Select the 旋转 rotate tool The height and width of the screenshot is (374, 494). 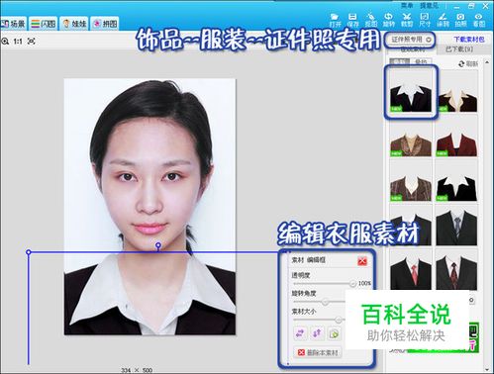(389, 20)
